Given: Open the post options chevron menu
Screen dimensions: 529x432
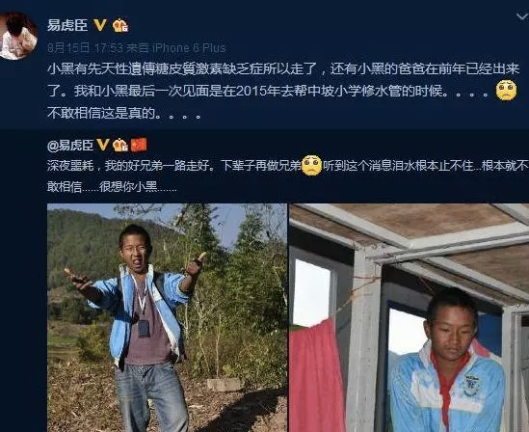Looking at the screenshot, I should (x=522, y=15).
